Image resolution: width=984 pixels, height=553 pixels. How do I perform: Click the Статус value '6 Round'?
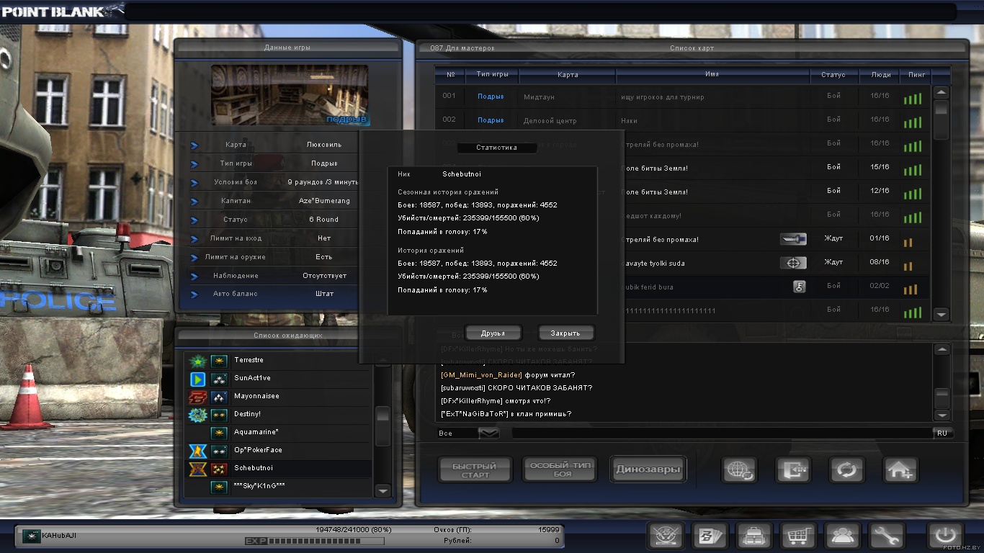coord(323,220)
